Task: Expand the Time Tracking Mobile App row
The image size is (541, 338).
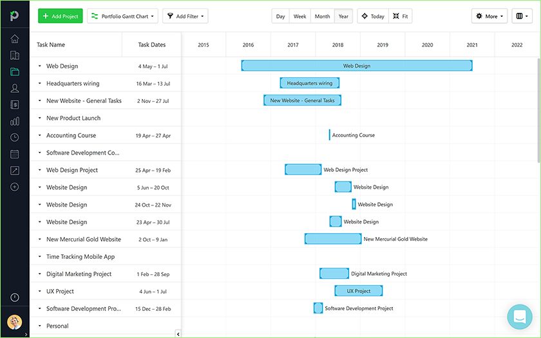Action: click(x=40, y=257)
